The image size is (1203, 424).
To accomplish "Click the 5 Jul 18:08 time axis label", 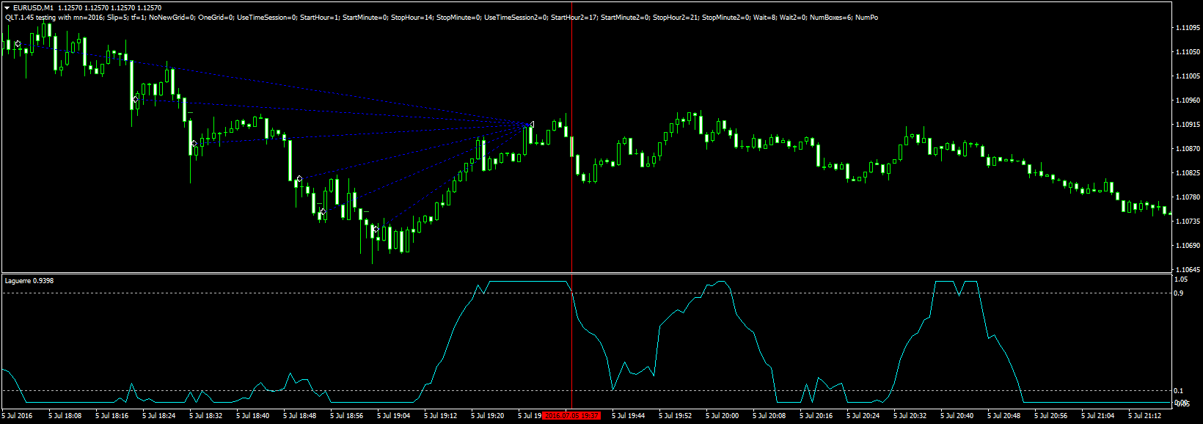I will point(65,416).
